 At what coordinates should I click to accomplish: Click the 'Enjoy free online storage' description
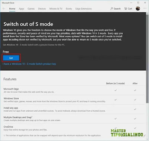(25, 130)
